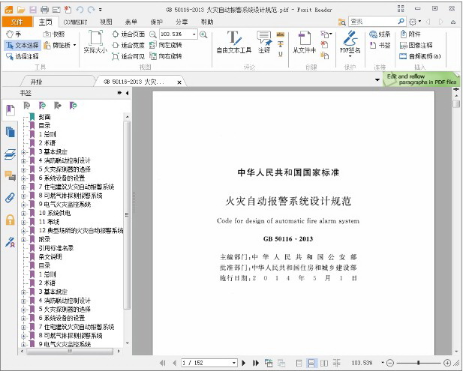Open the page thumbnails side panel
This screenshot has height=371, width=463.
point(10,133)
